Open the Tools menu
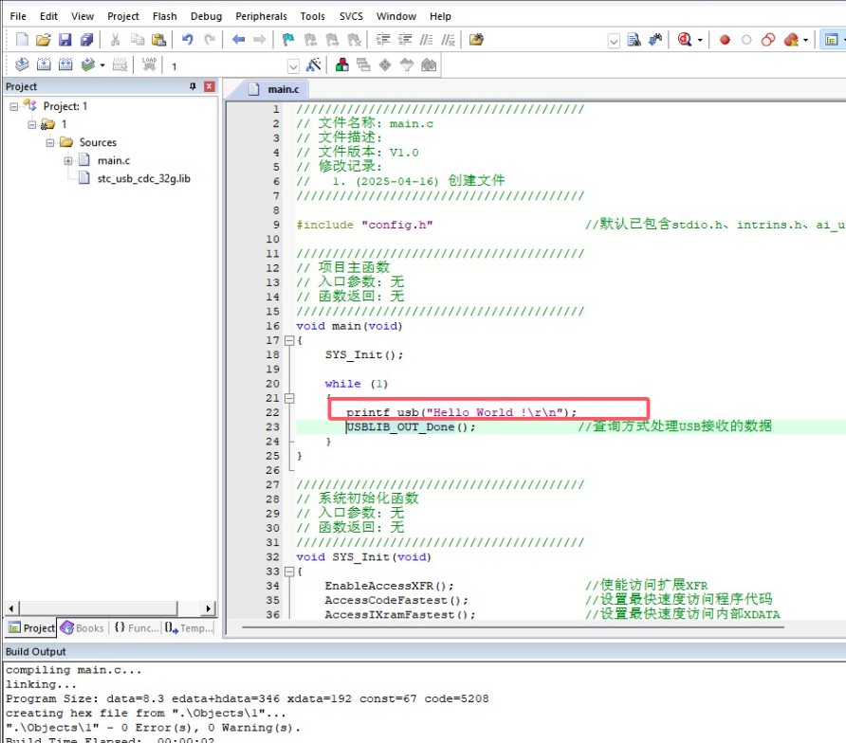The width and height of the screenshot is (846, 743). (x=312, y=16)
